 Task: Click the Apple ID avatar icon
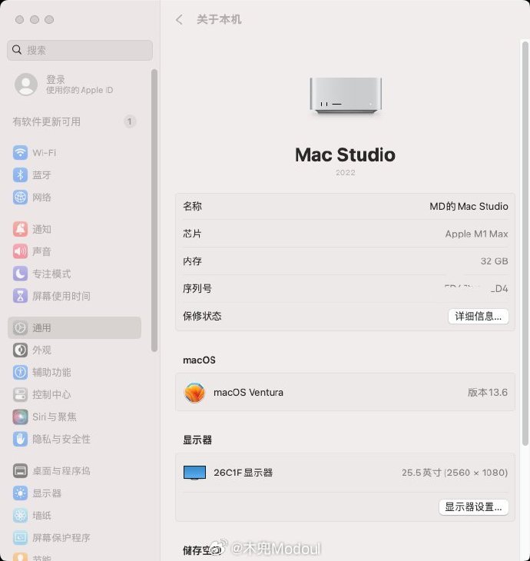[x=26, y=85]
